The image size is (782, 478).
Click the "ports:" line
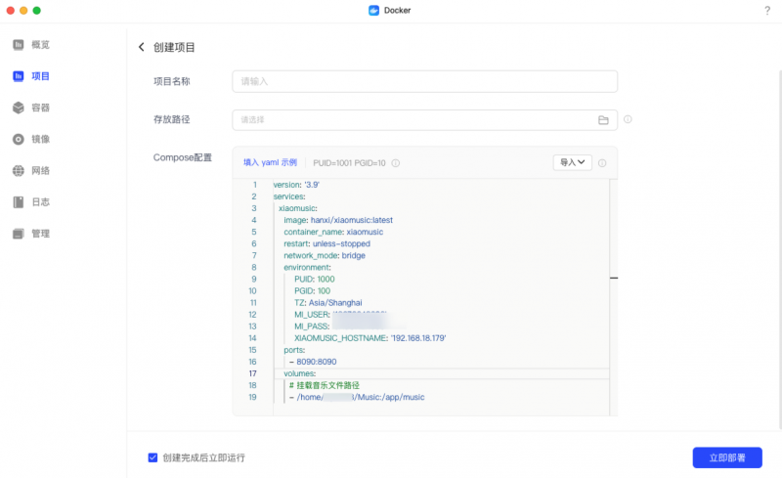click(294, 350)
